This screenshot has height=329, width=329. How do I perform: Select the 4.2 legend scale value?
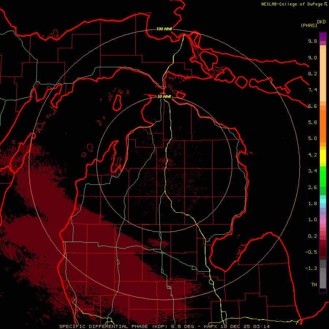(313, 155)
